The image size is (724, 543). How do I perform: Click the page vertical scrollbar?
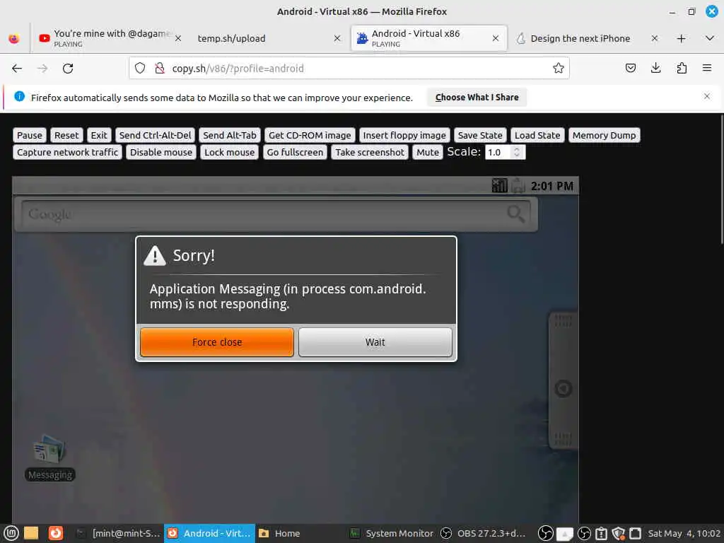tap(721, 179)
